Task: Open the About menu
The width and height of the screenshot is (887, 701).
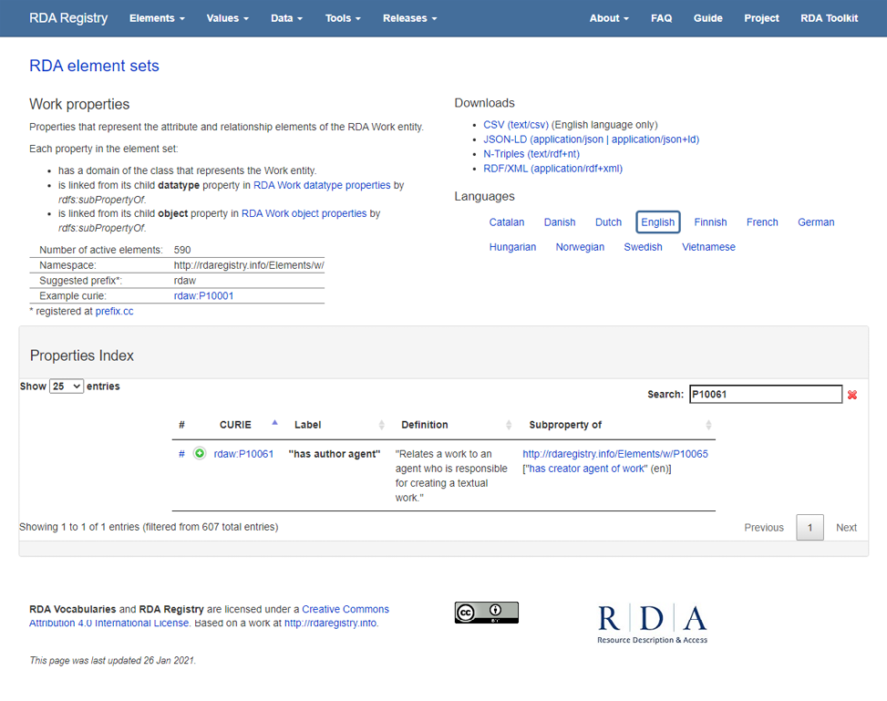Action: pos(608,17)
